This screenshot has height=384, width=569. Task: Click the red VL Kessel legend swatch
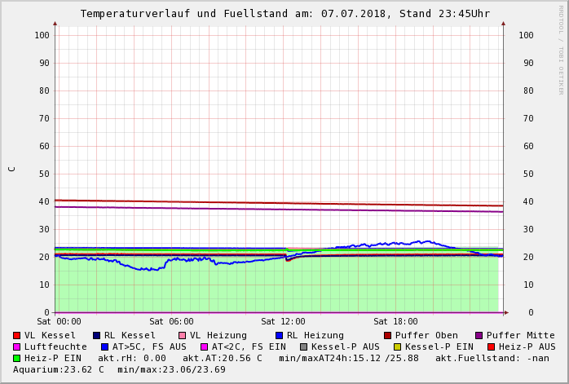(17, 335)
